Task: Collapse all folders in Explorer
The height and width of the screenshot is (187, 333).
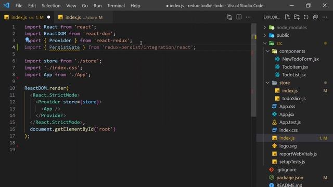Action: (315, 17)
